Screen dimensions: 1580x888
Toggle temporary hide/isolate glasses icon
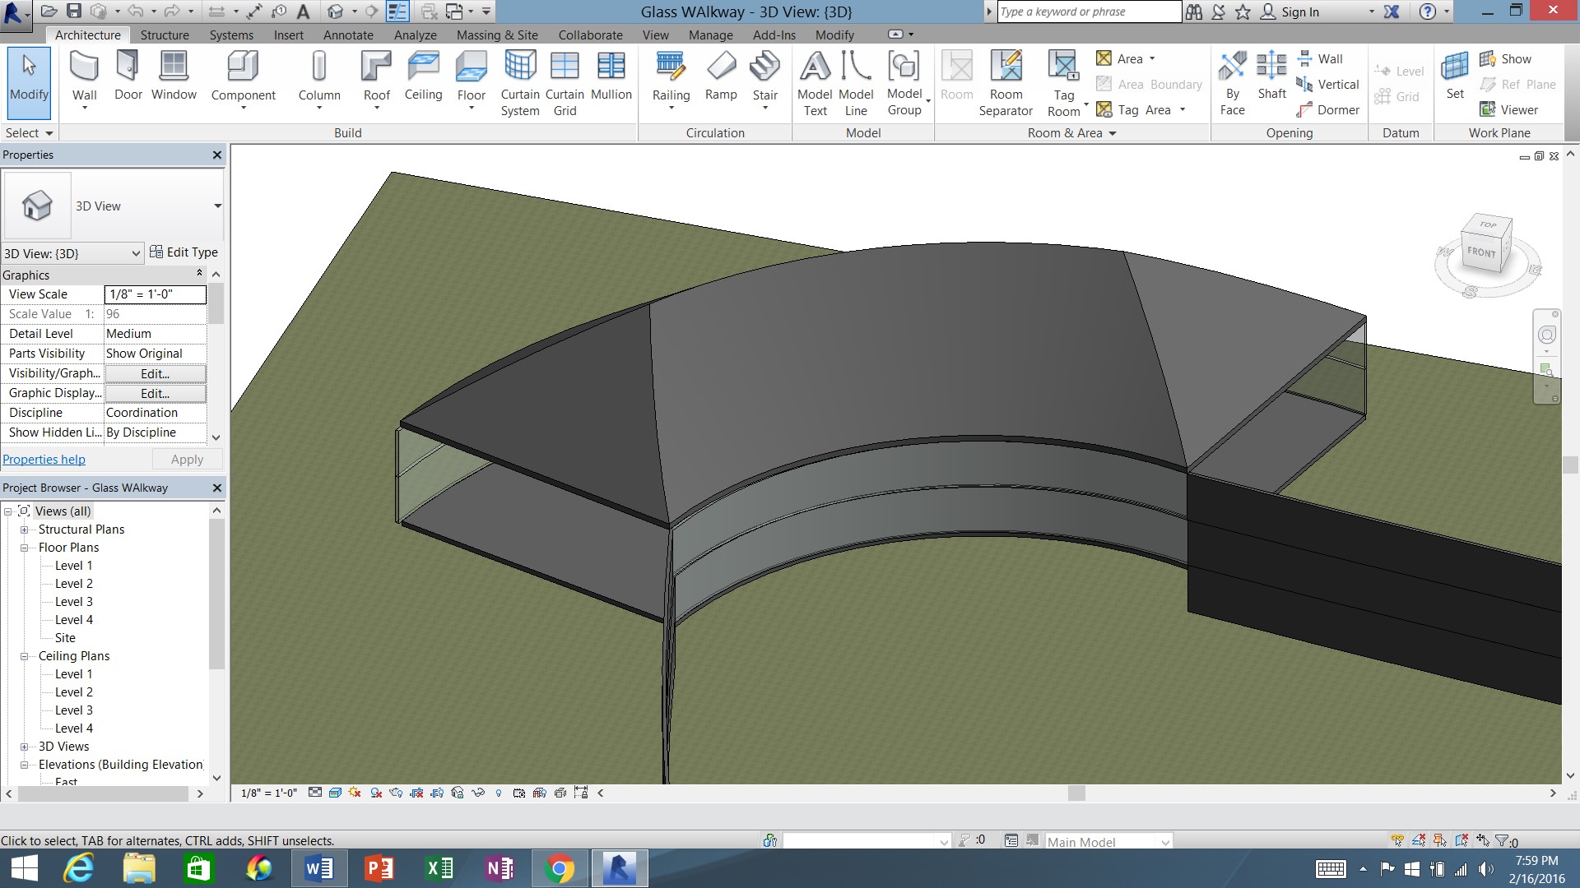click(478, 793)
